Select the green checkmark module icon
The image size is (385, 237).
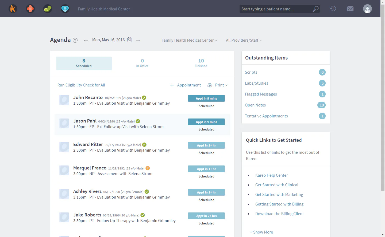[47, 9]
